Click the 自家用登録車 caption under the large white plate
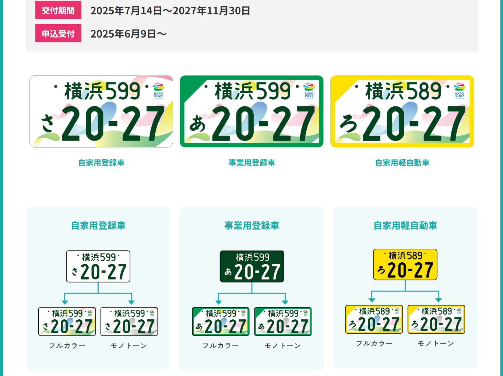Screen dimensions: 503x376 tap(101, 163)
